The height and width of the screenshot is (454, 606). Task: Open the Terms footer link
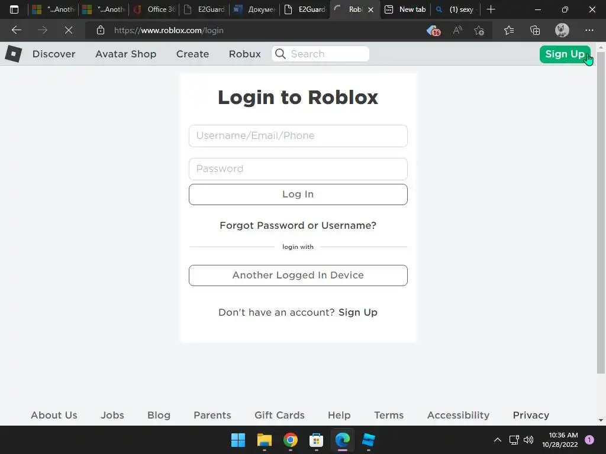tap(389, 415)
